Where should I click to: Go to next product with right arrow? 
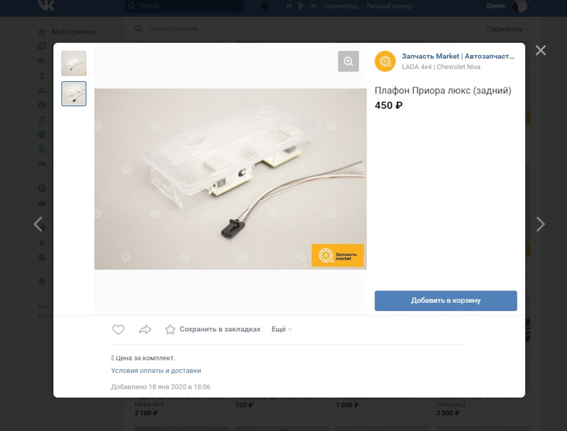click(540, 224)
